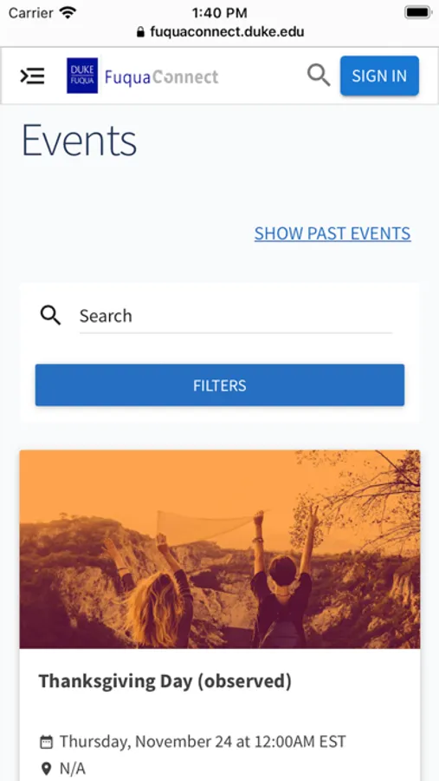Click the Events page heading
439x781 pixels.
pyautogui.click(x=79, y=141)
